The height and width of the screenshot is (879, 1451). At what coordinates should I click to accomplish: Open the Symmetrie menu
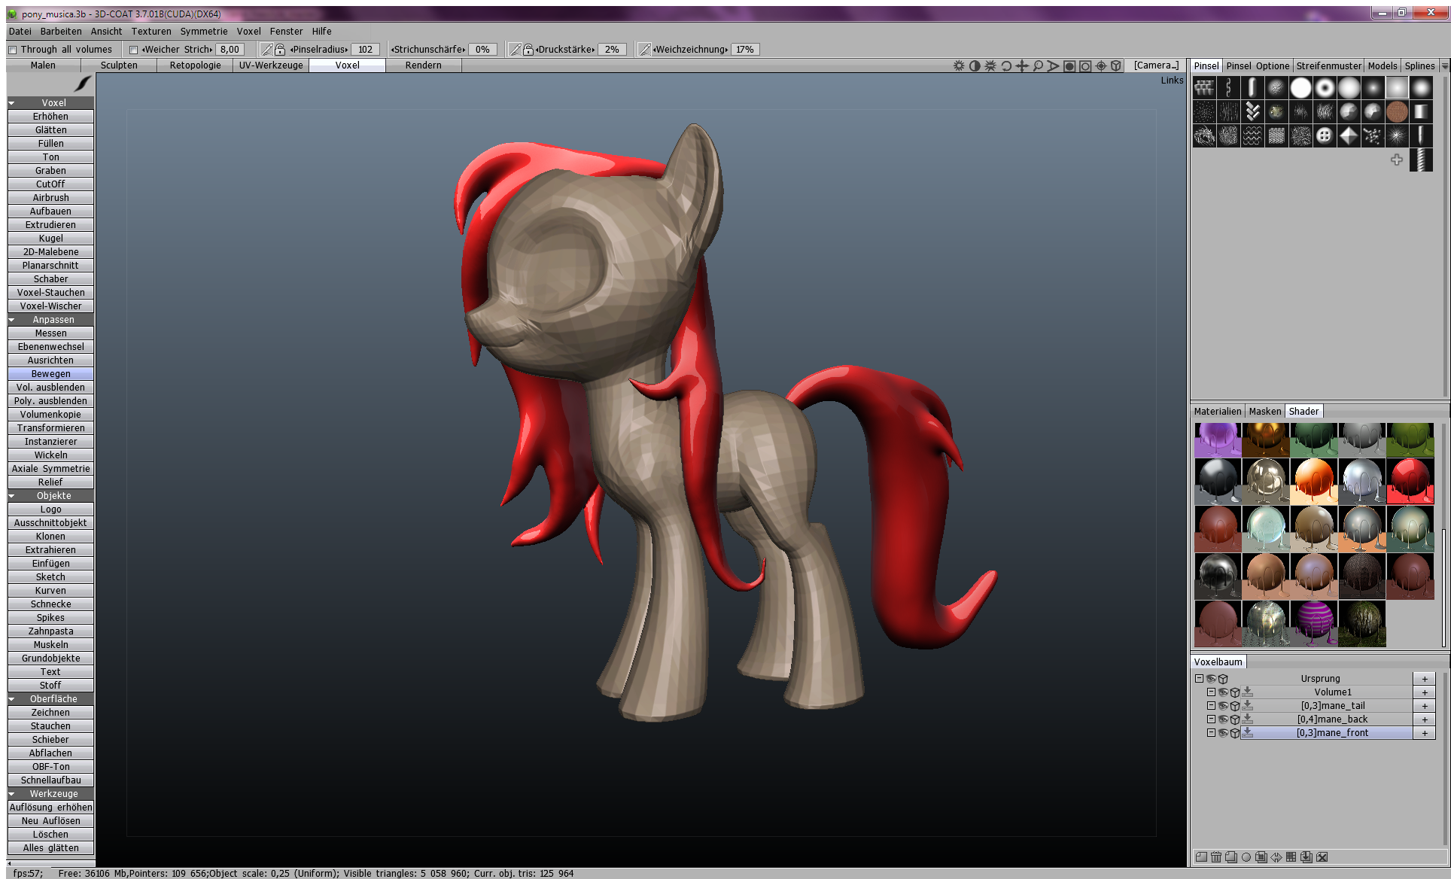[x=203, y=32]
